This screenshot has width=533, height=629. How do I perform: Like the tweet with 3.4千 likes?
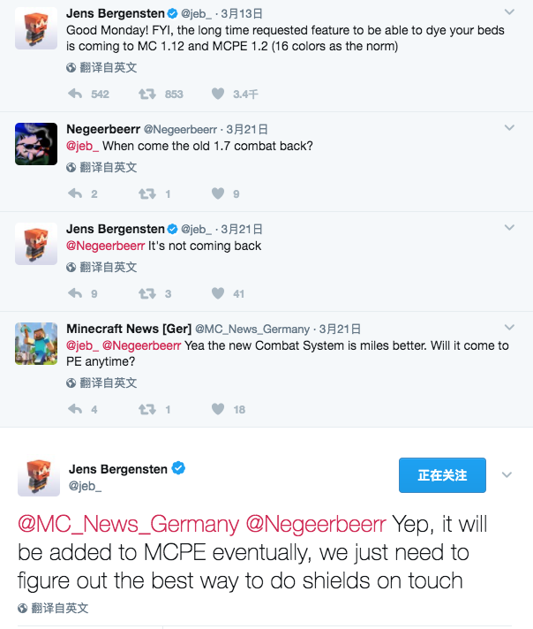tap(218, 94)
